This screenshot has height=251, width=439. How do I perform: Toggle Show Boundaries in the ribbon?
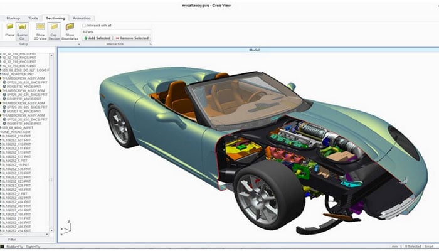coord(70,31)
